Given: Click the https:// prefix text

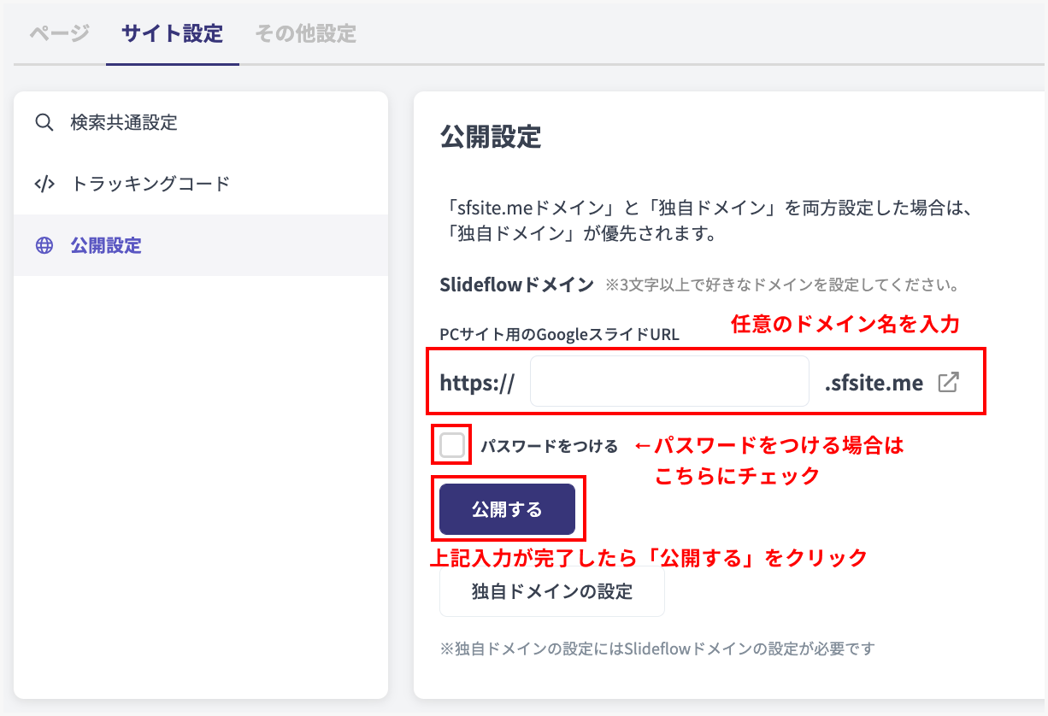Looking at the screenshot, I should (x=477, y=383).
